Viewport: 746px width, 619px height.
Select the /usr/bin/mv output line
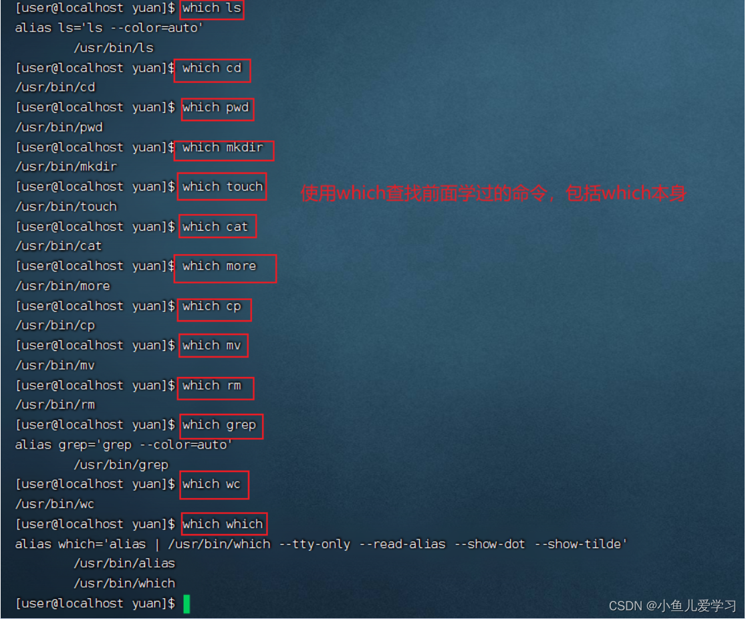(x=55, y=366)
